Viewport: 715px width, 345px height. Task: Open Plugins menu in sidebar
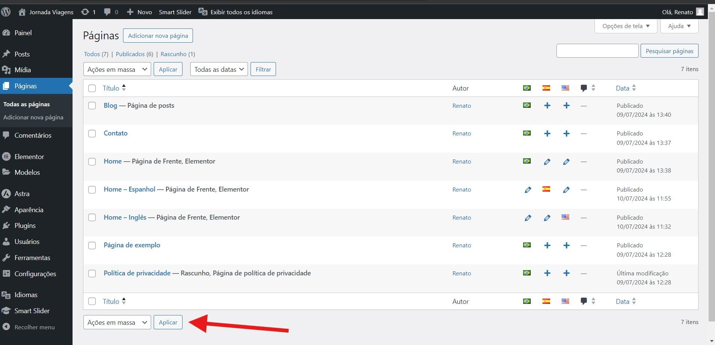(x=36, y=226)
